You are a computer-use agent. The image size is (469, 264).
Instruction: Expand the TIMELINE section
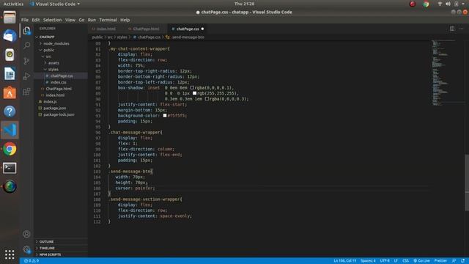(x=47, y=248)
